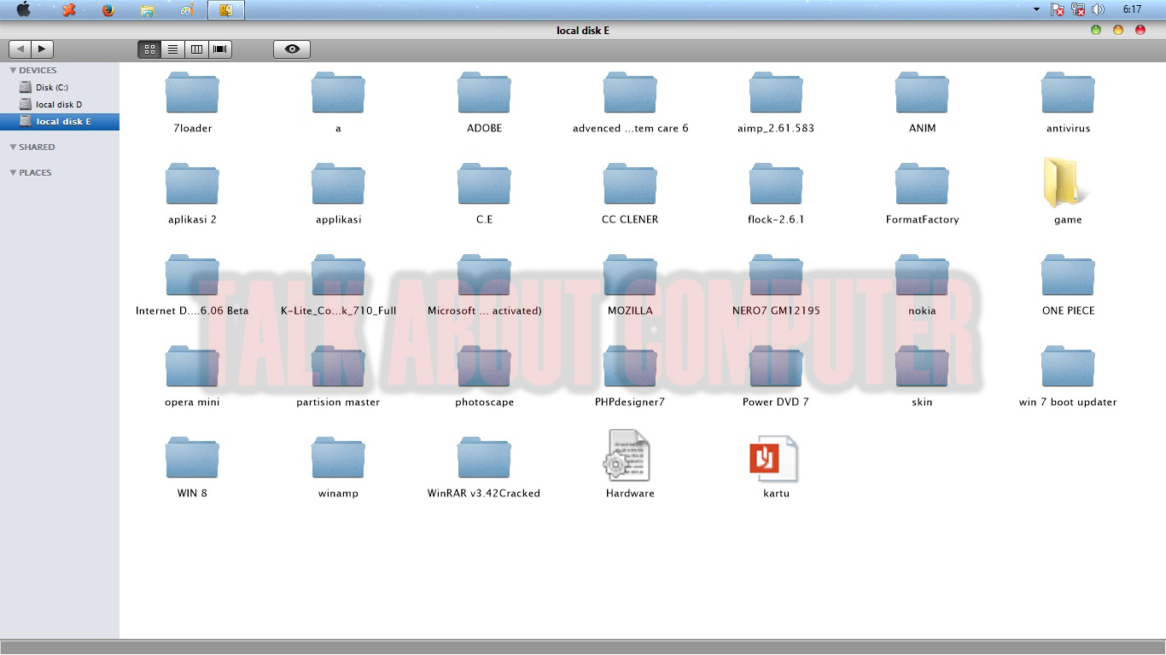Screen dimensions: 1166x655
Task: Select the ADOBE folder
Action: [484, 102]
